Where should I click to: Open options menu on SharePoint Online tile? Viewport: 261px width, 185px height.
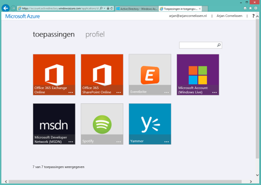point(119,92)
